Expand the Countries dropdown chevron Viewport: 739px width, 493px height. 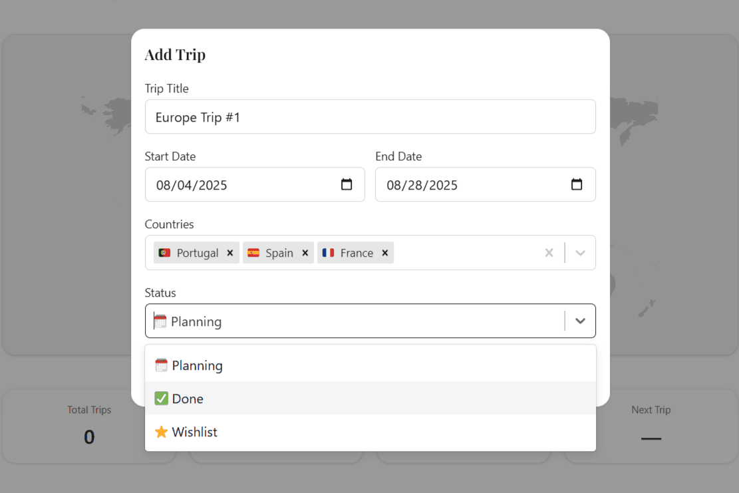pyautogui.click(x=579, y=253)
